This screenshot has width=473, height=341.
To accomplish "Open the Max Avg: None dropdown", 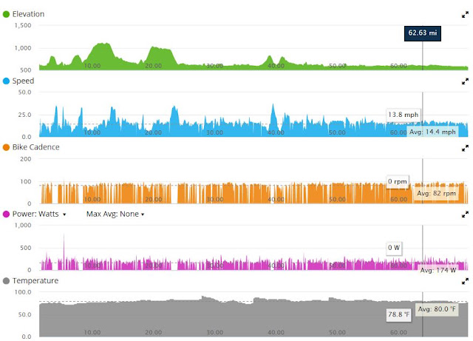I will 115,215.
